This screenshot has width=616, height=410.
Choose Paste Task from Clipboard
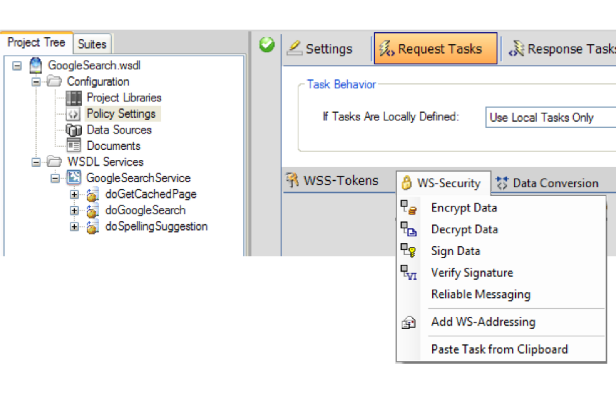501,349
